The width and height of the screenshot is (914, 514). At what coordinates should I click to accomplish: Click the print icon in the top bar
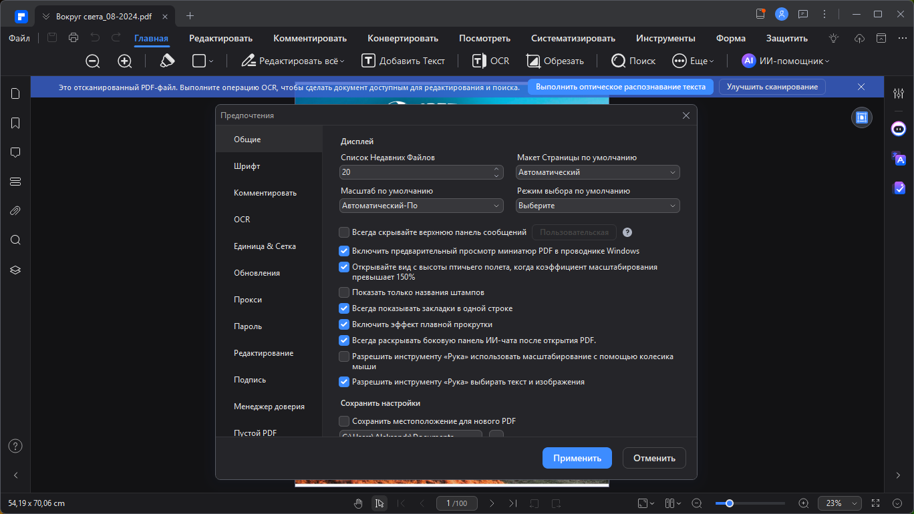(x=73, y=38)
